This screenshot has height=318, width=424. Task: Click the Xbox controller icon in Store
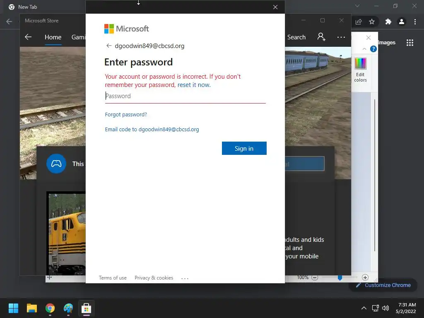[x=56, y=164]
